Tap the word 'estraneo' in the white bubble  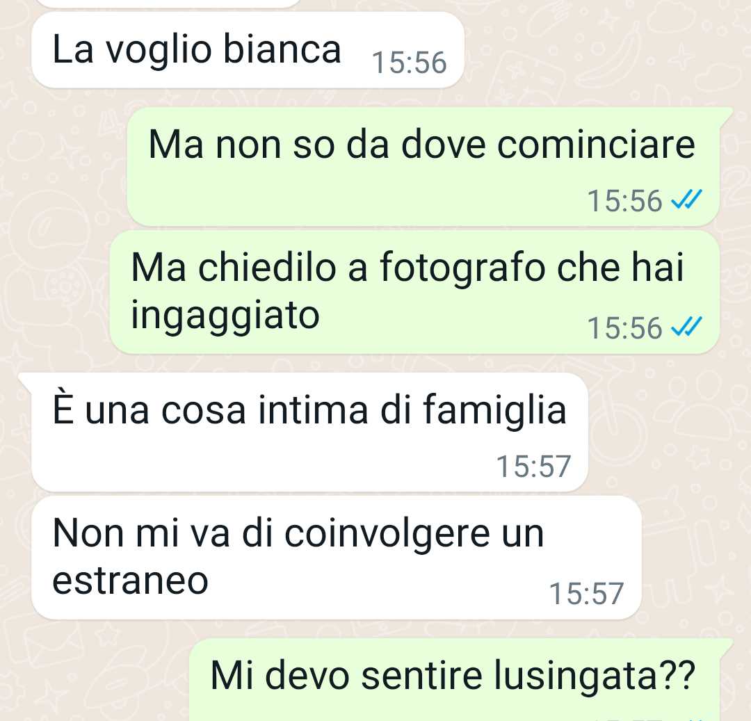130,581
